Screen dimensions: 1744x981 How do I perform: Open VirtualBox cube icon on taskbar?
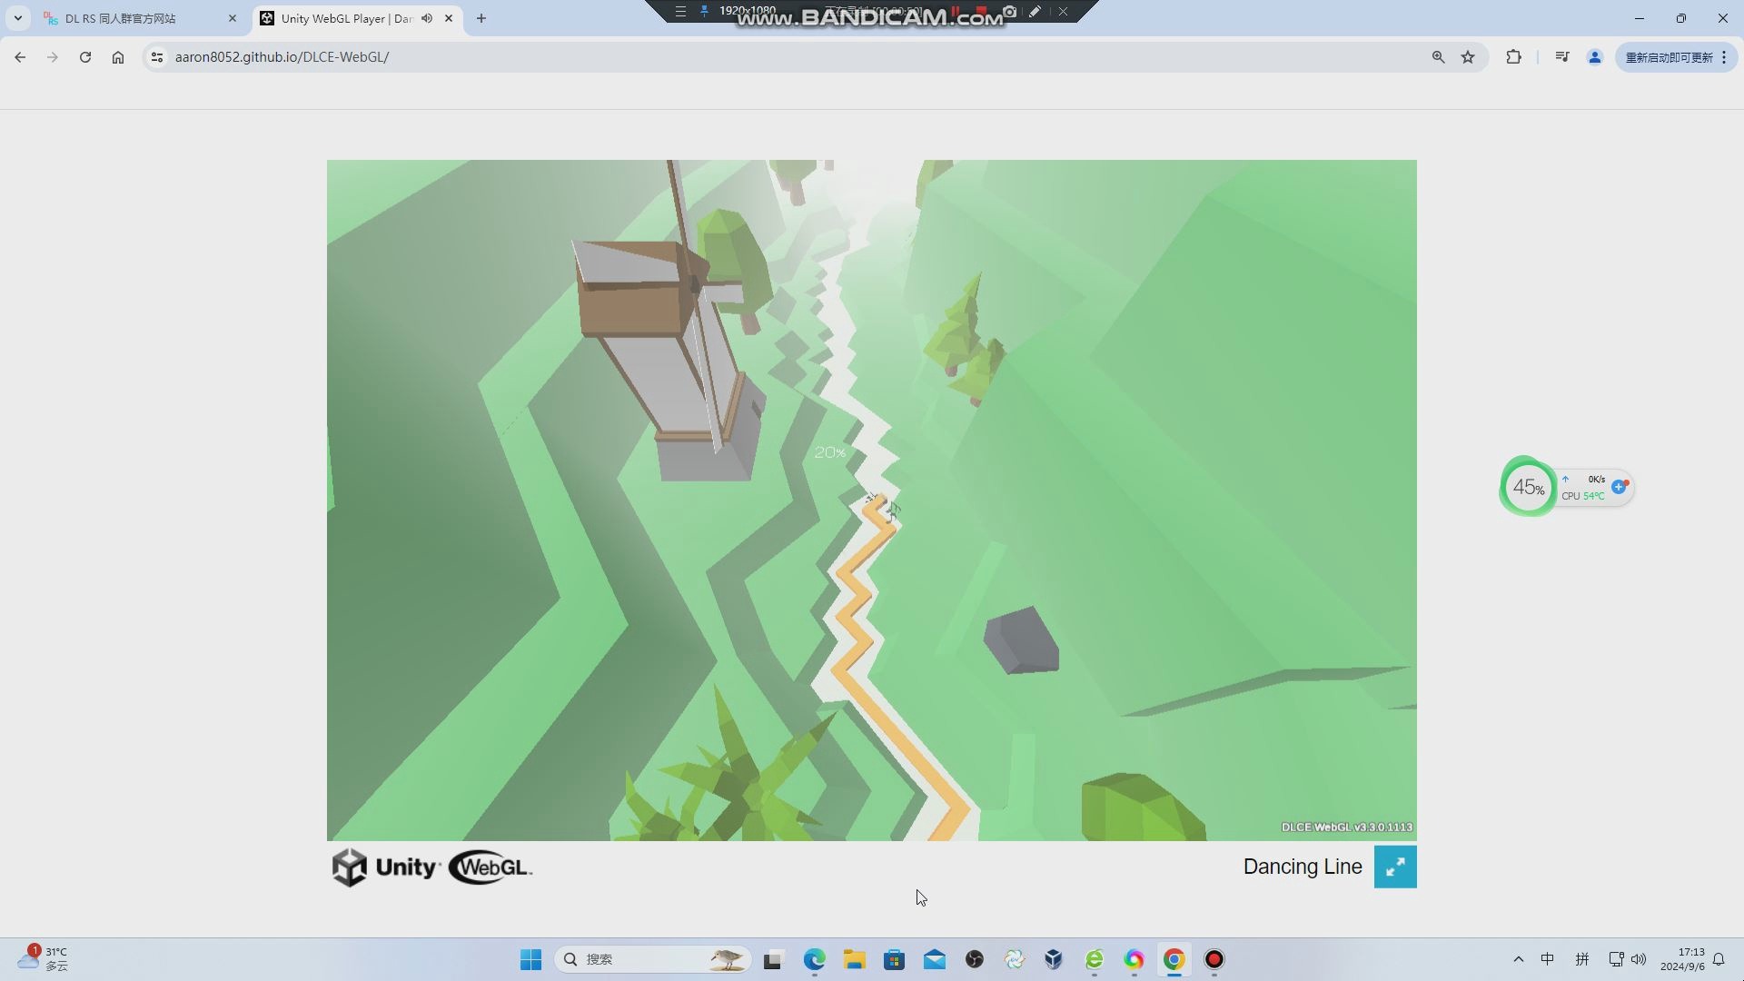[1054, 959]
